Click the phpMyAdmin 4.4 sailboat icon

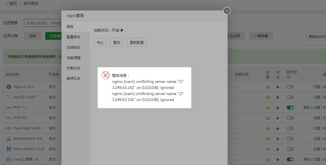click(x=9, y=139)
